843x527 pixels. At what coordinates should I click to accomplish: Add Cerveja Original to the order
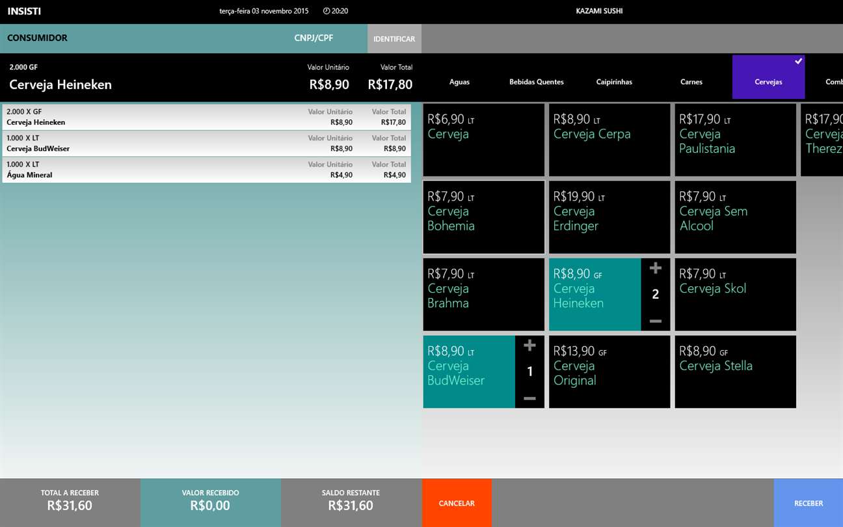pyautogui.click(x=609, y=372)
